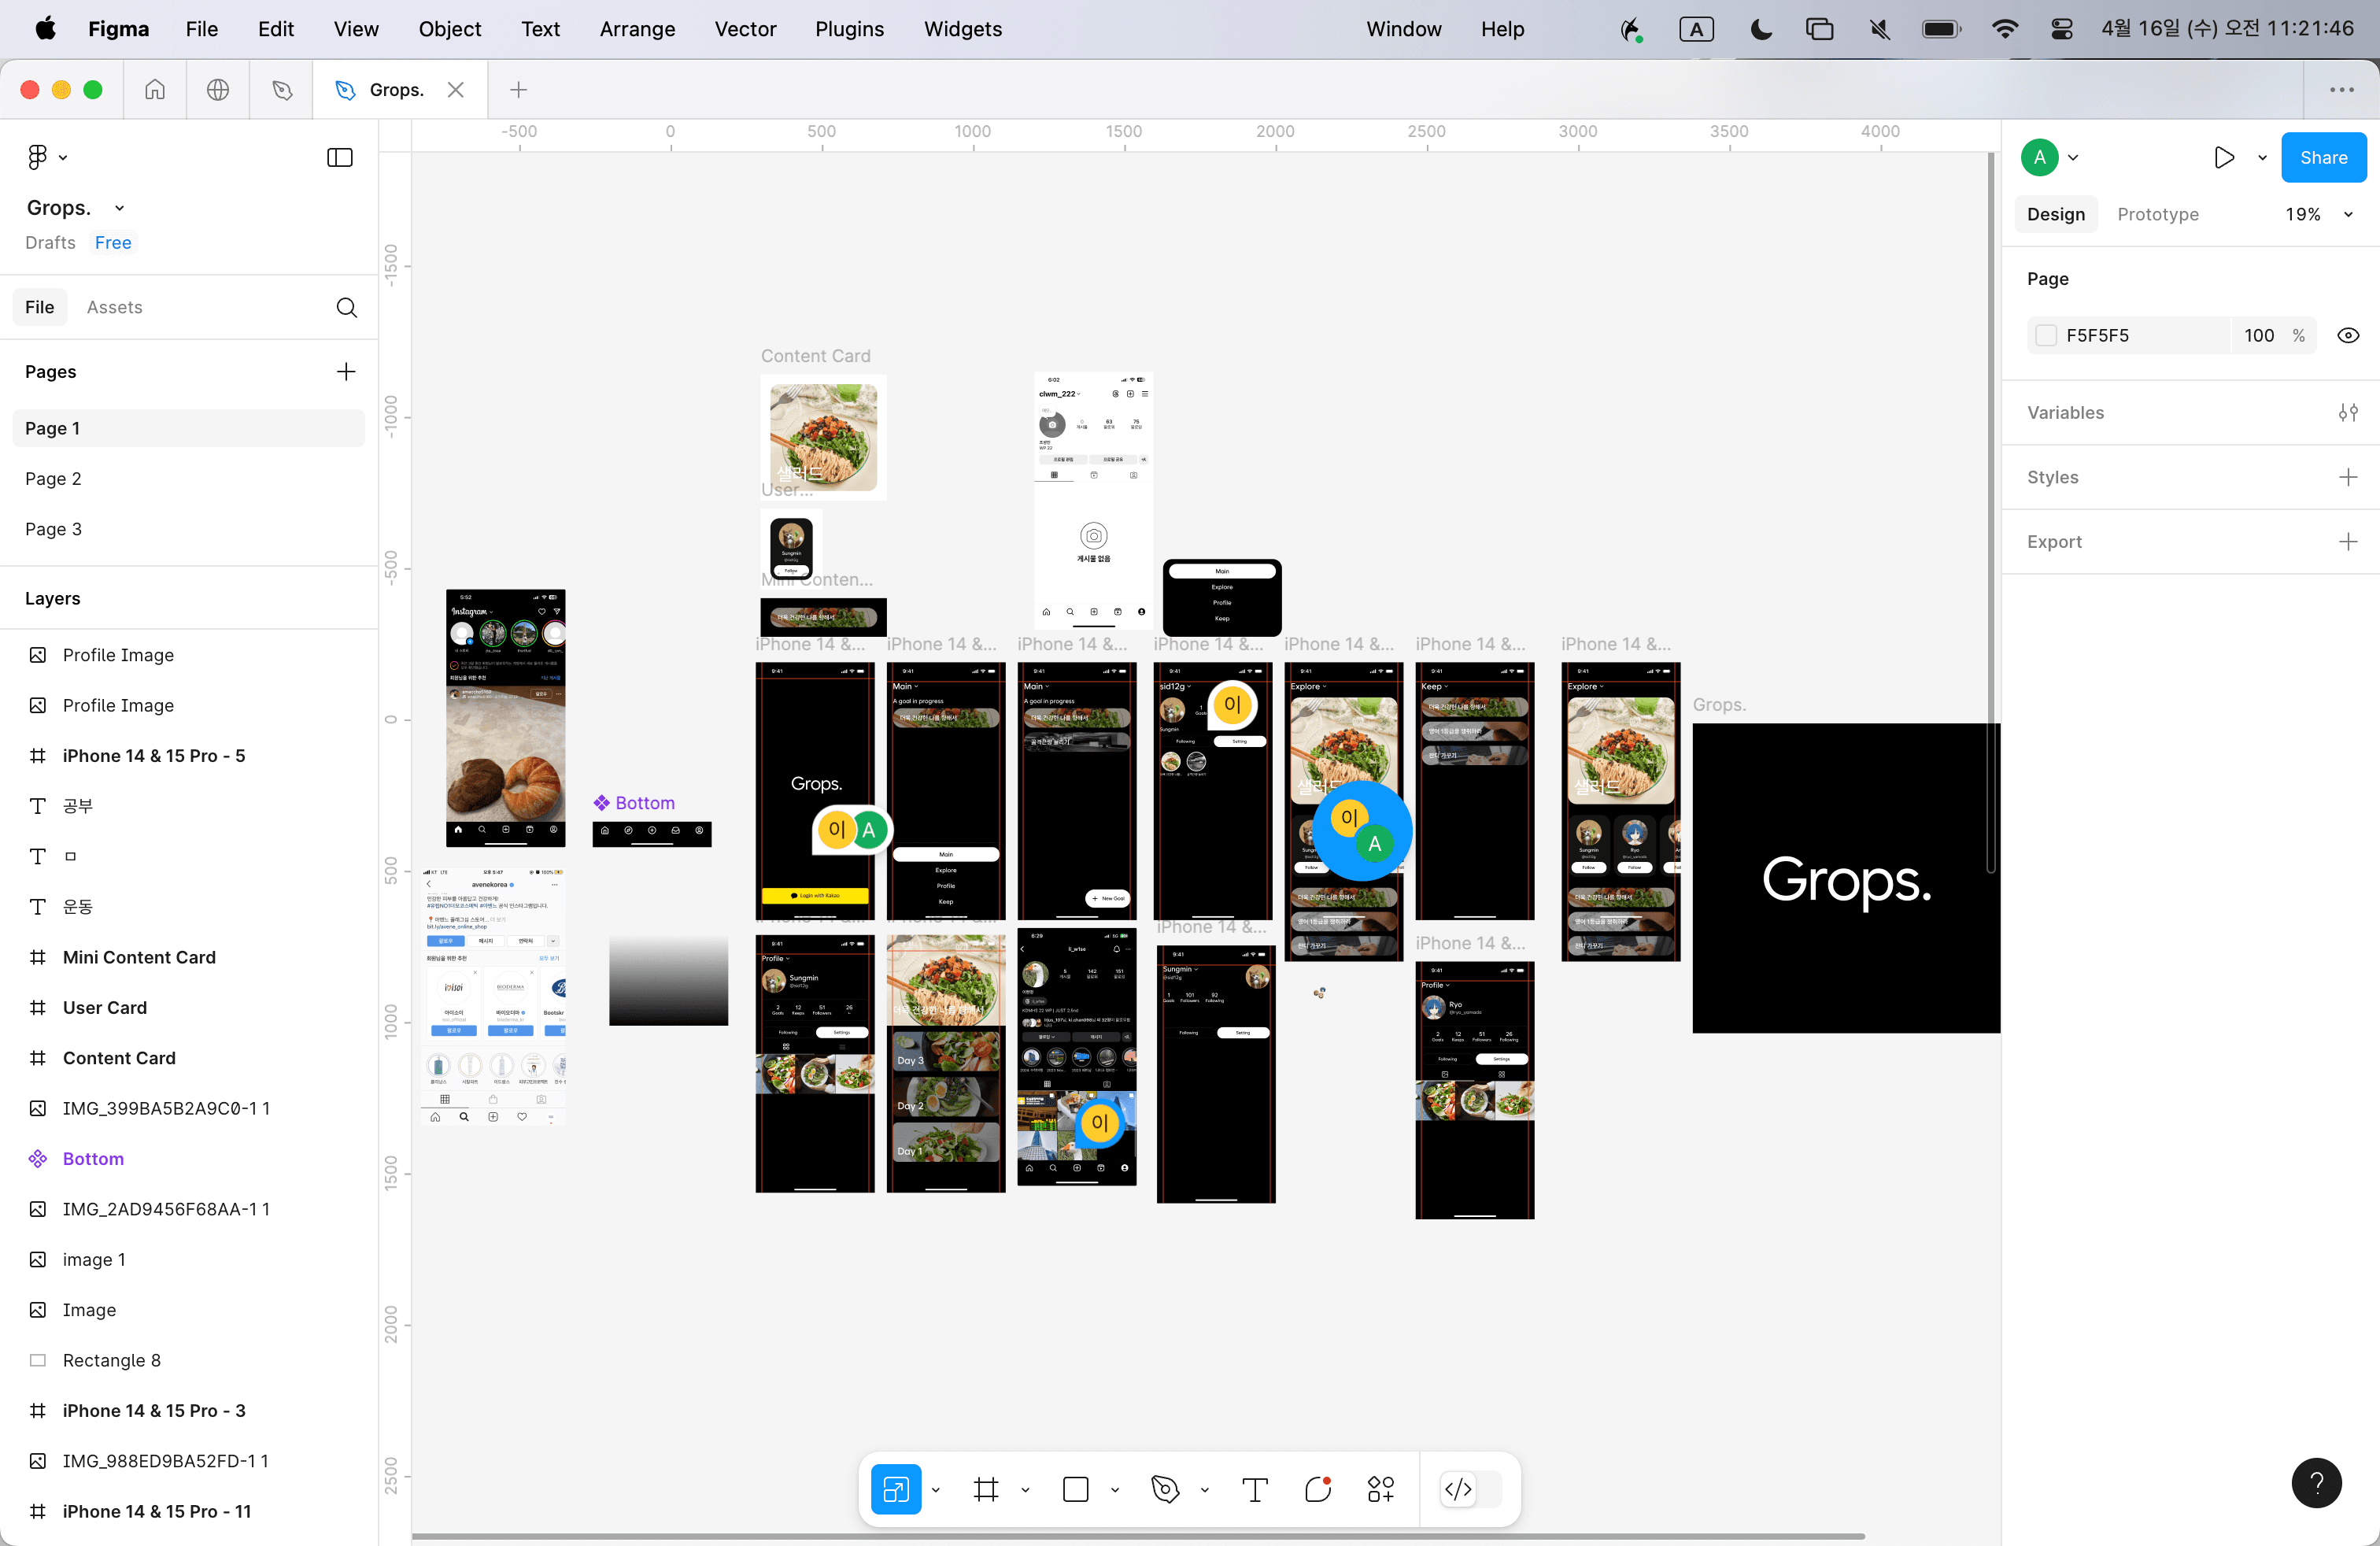Open the Figma main menu logo
2380x1546 pixels.
37,157
